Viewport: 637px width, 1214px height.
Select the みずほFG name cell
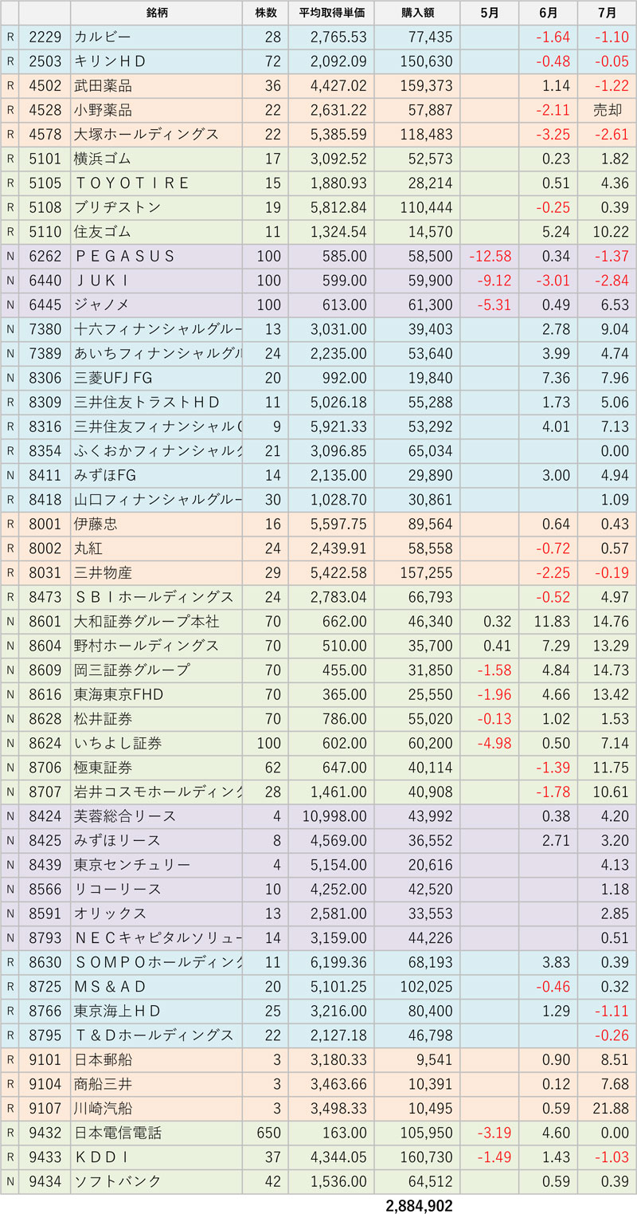point(156,476)
